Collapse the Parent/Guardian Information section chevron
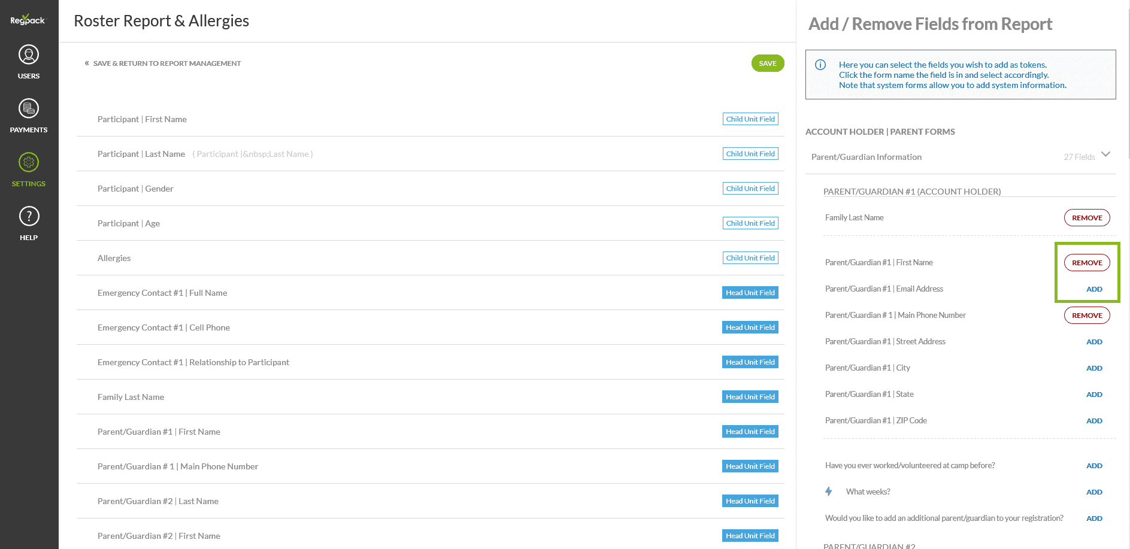 tap(1105, 154)
